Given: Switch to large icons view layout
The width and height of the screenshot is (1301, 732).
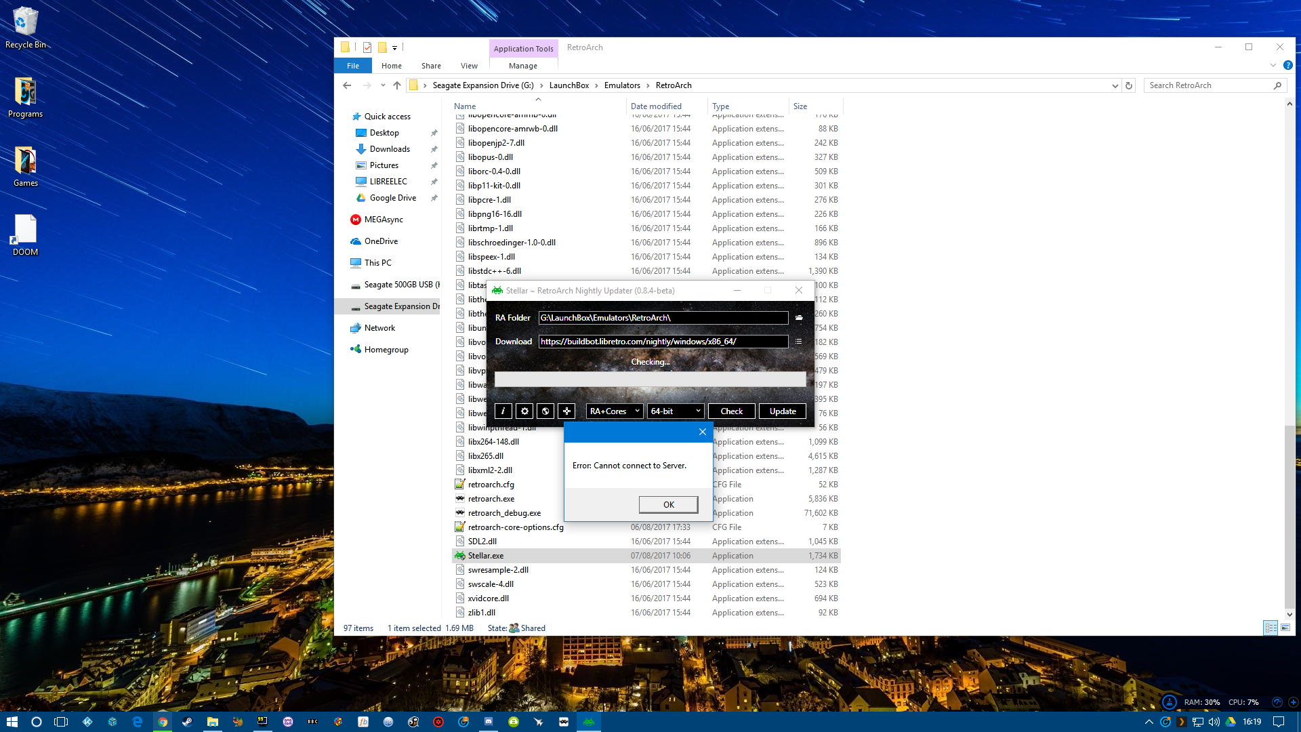Looking at the screenshot, I should (x=1285, y=628).
